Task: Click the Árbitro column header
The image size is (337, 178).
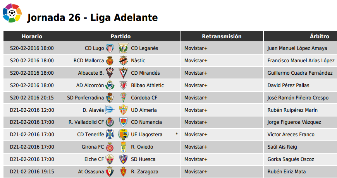Action: (x=300, y=36)
